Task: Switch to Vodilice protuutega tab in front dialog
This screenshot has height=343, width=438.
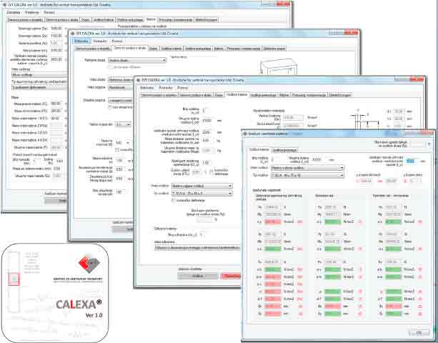Action: [x=284, y=150]
